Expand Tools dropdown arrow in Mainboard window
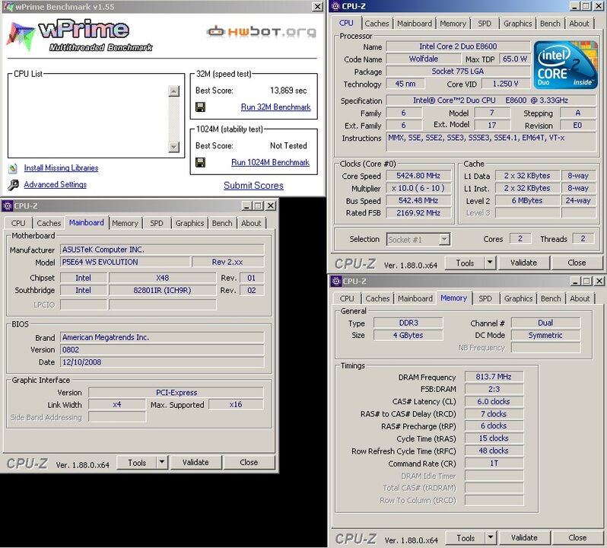This screenshot has width=607, height=548. click(x=162, y=463)
